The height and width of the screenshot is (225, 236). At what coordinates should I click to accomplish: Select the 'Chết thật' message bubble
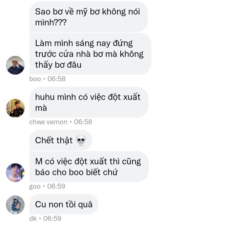tap(61, 140)
